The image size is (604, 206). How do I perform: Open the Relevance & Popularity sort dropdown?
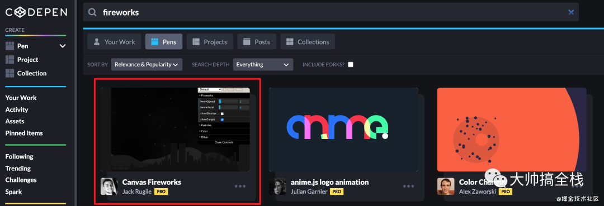(147, 65)
